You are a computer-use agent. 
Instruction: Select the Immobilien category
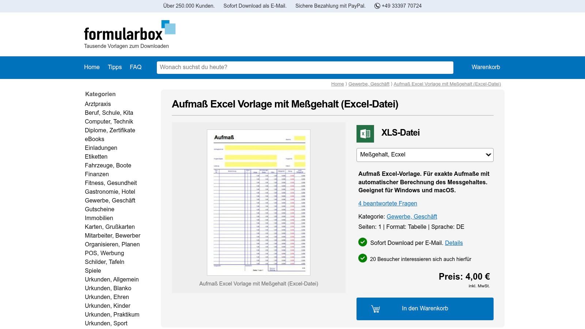tap(99, 218)
